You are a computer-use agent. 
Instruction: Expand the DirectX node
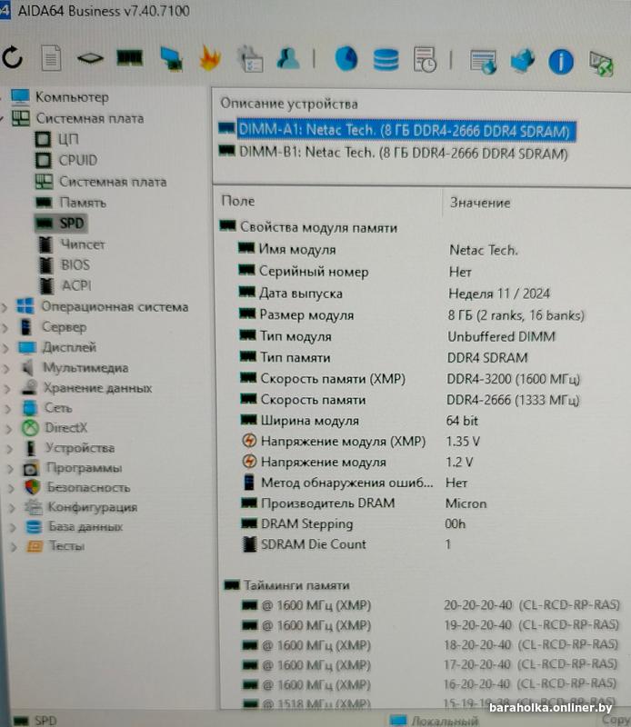pos(8,428)
